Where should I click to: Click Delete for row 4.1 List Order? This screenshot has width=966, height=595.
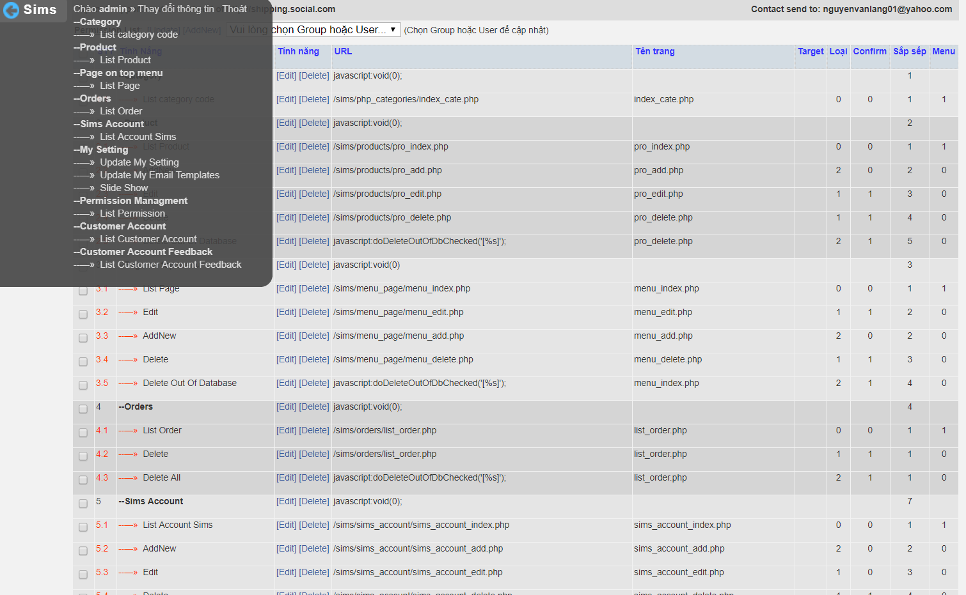314,430
